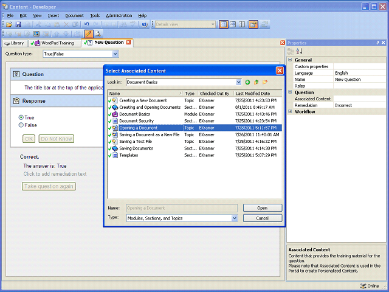Open the Insert menu
Screen dimensions: 389x292
(53, 16)
